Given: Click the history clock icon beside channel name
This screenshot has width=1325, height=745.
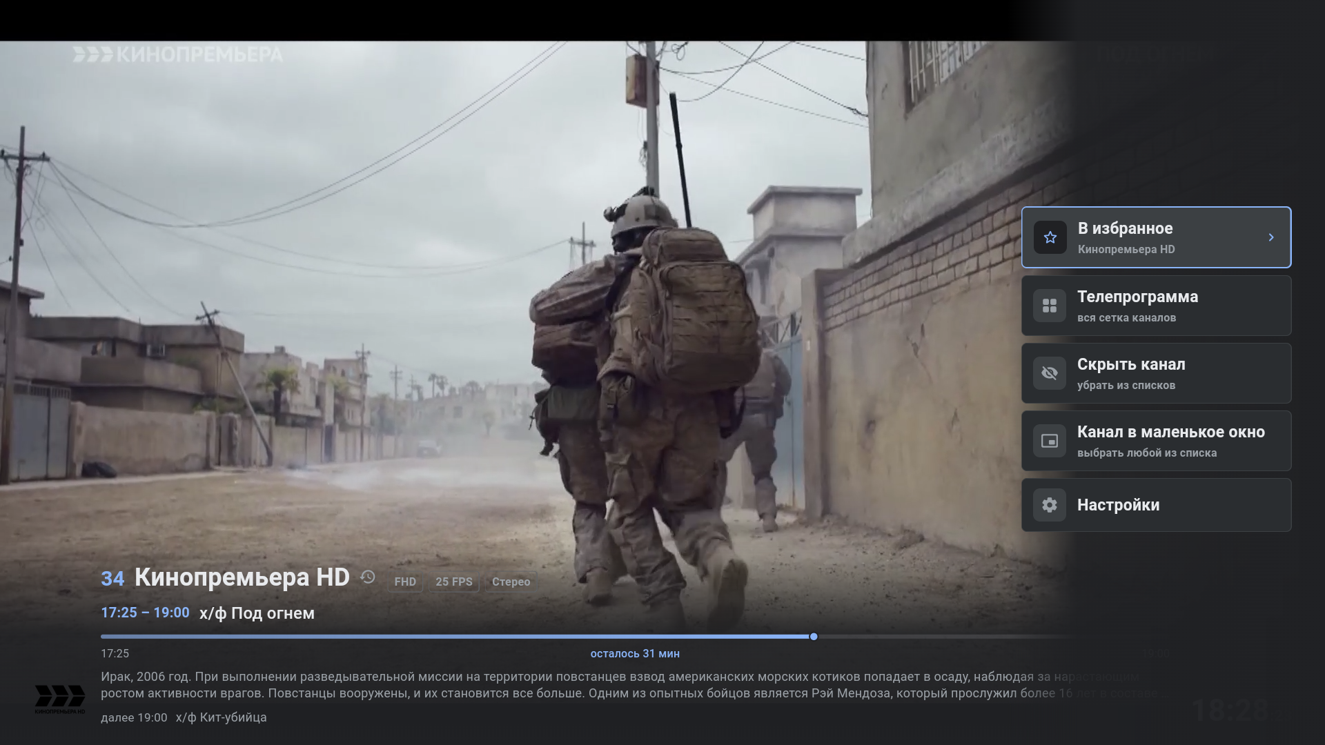Looking at the screenshot, I should click(x=368, y=577).
